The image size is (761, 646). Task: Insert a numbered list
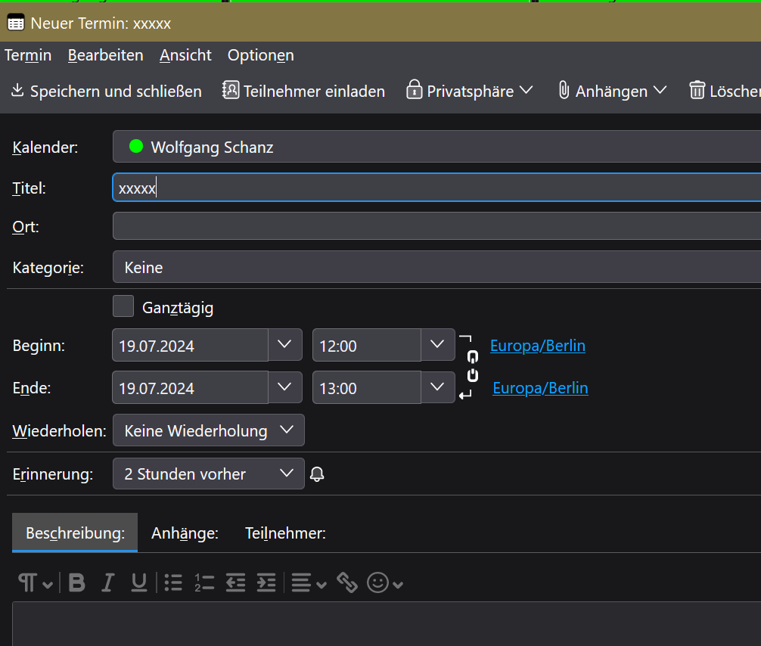click(x=204, y=582)
